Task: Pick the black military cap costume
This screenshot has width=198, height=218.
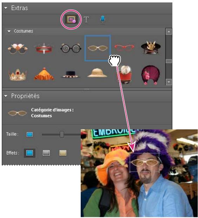Action: pos(151,47)
